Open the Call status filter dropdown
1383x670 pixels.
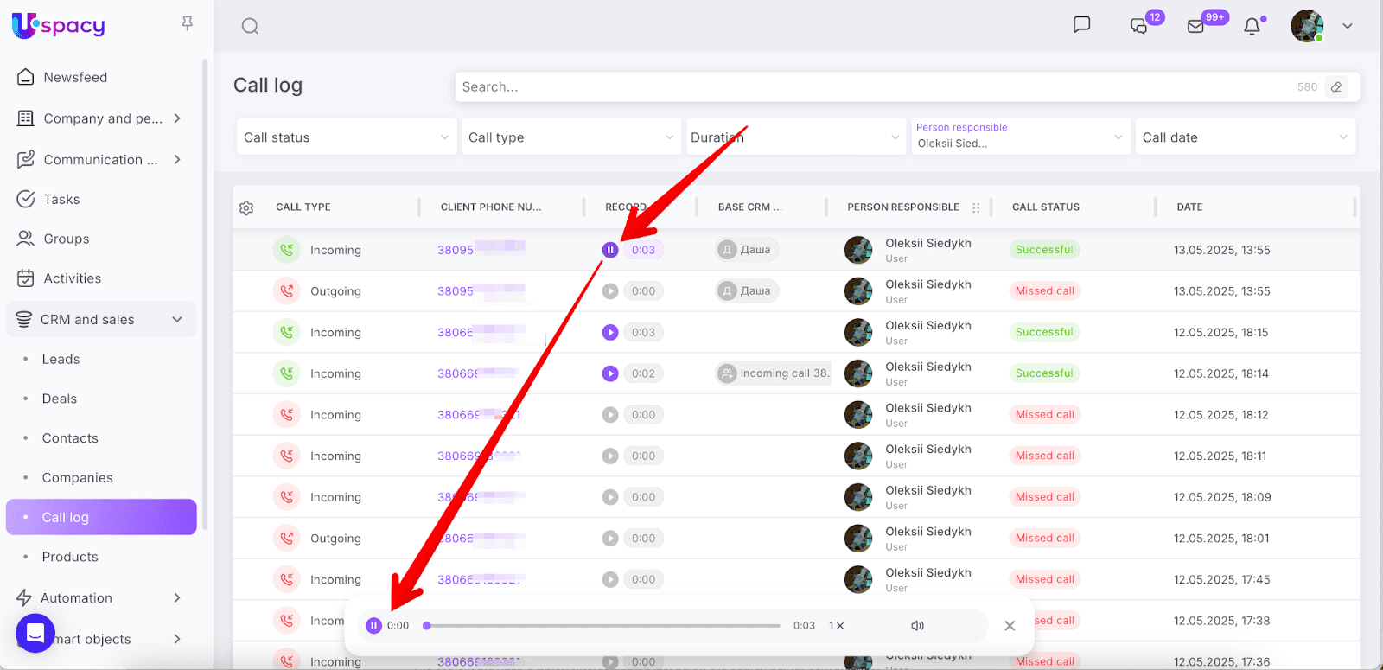click(346, 137)
